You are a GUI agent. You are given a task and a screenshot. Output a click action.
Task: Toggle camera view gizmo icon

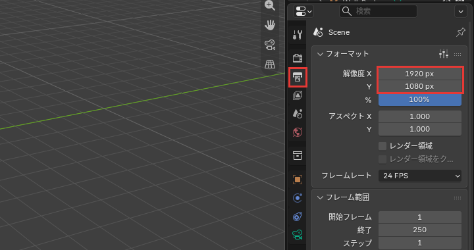click(270, 45)
